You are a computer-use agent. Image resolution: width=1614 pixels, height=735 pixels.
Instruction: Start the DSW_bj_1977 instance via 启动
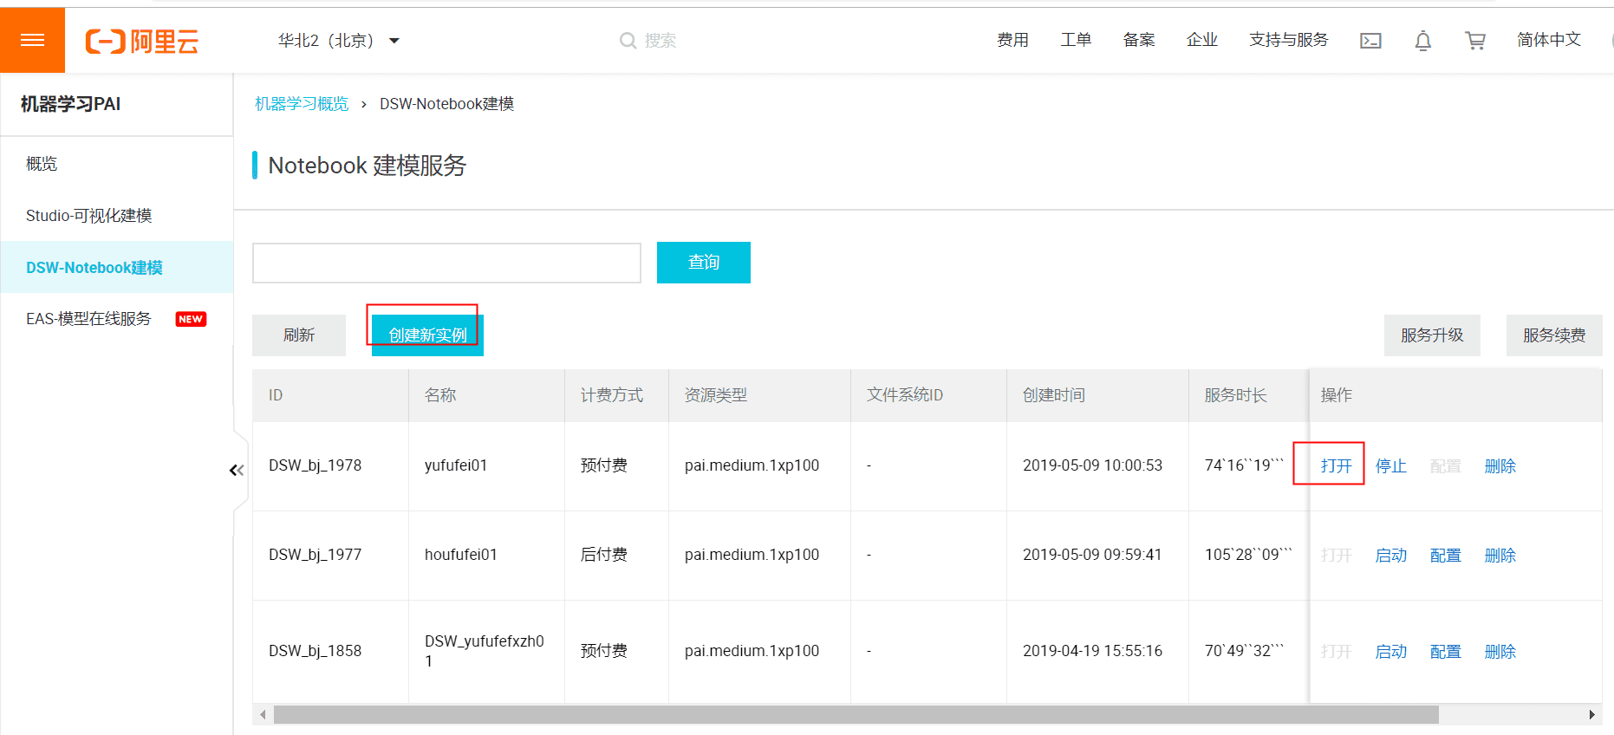pyautogui.click(x=1390, y=556)
